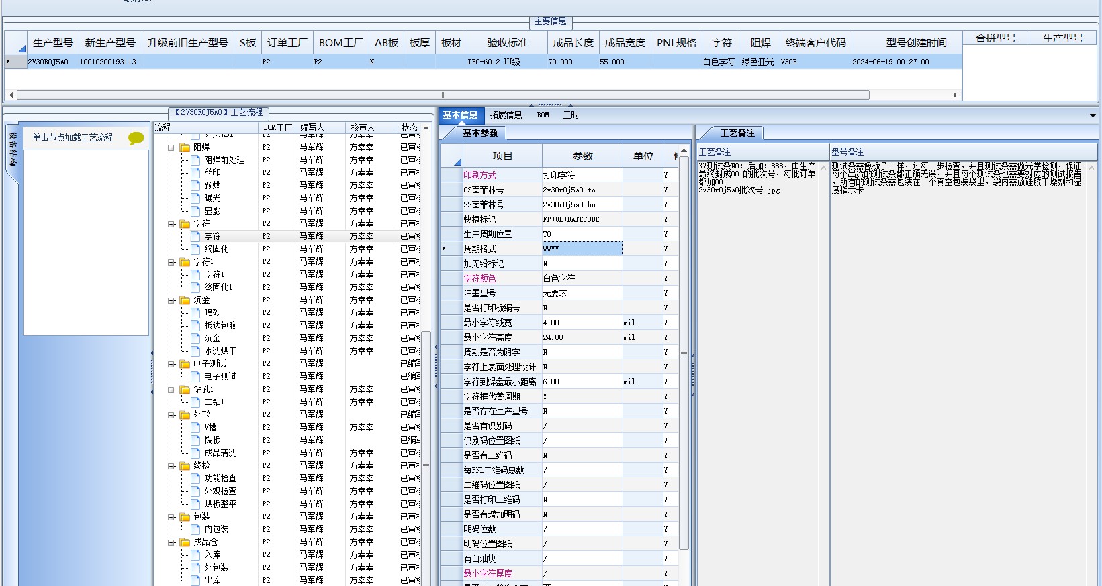Image resolution: width=1102 pixels, height=586 pixels.
Task: Open the 工时 tab
Action: (x=571, y=115)
